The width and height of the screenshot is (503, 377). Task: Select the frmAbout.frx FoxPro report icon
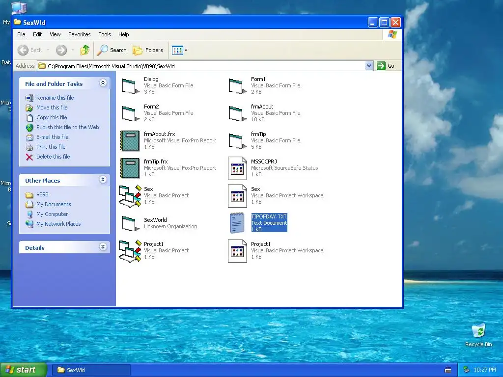(x=130, y=141)
